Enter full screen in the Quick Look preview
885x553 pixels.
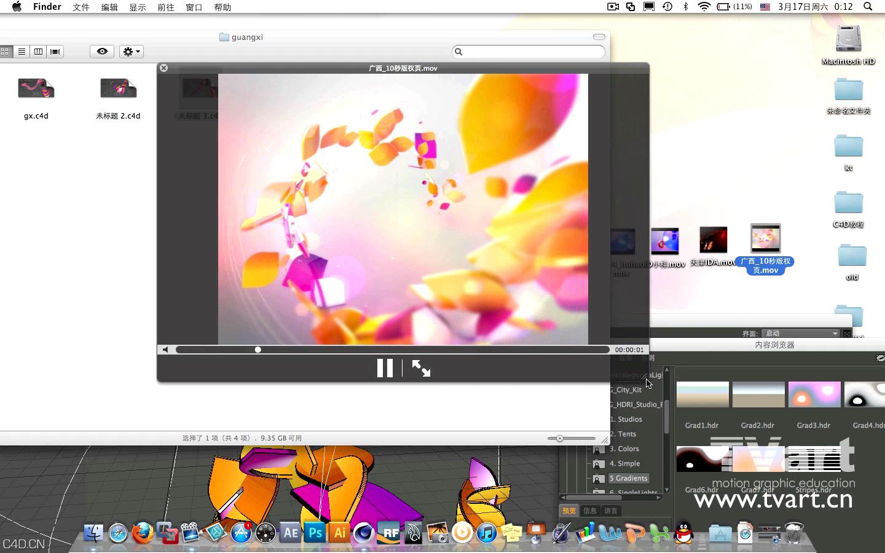coord(421,368)
